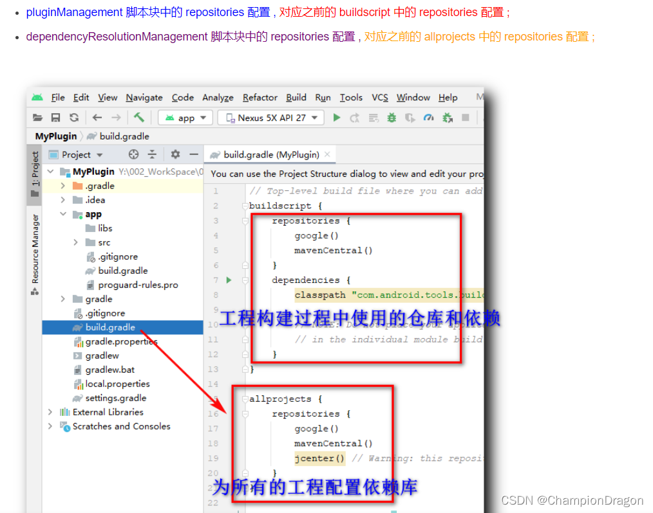The width and height of the screenshot is (653, 513).
Task: Open the VCS menu in the menu bar
Action: (x=379, y=97)
